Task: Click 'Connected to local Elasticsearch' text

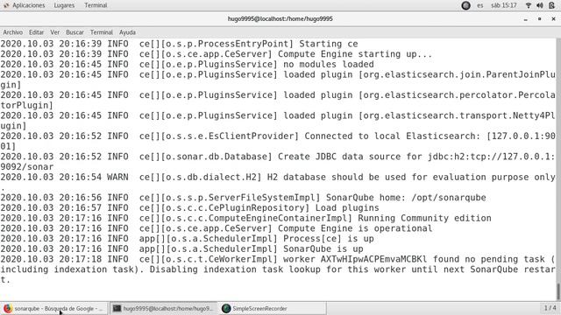Action: pos(389,136)
